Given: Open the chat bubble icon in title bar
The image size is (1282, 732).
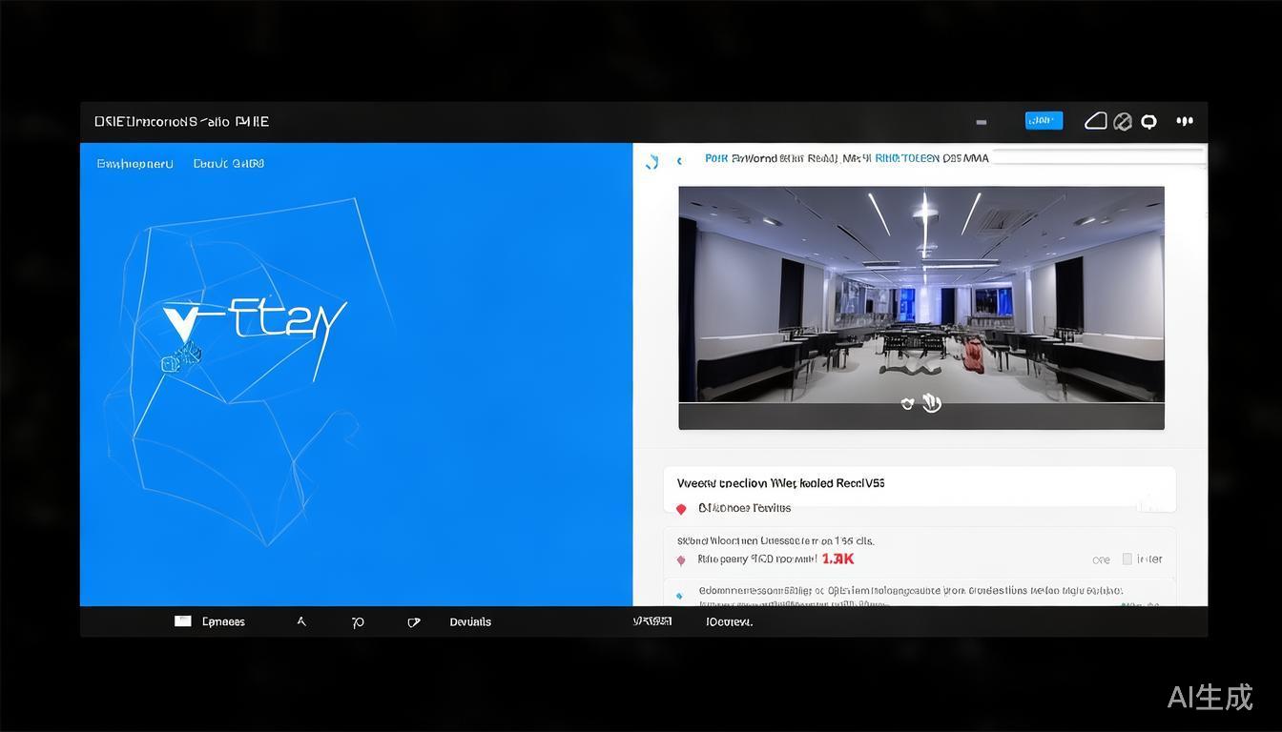Looking at the screenshot, I should click(x=1149, y=121).
